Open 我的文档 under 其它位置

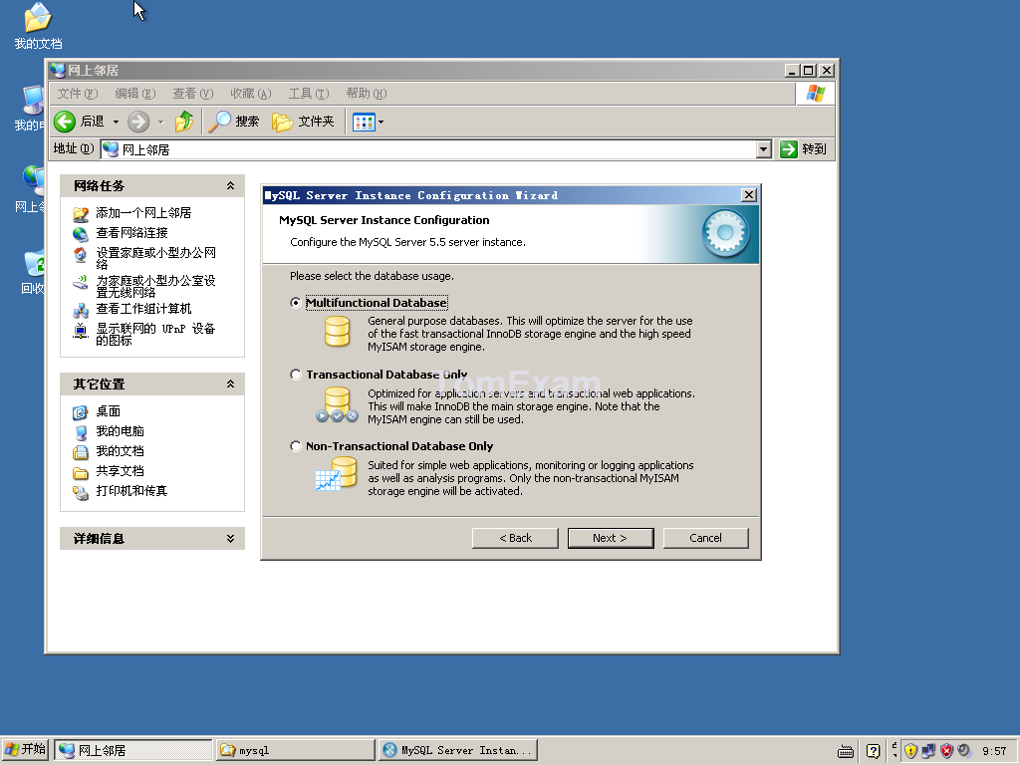click(121, 451)
